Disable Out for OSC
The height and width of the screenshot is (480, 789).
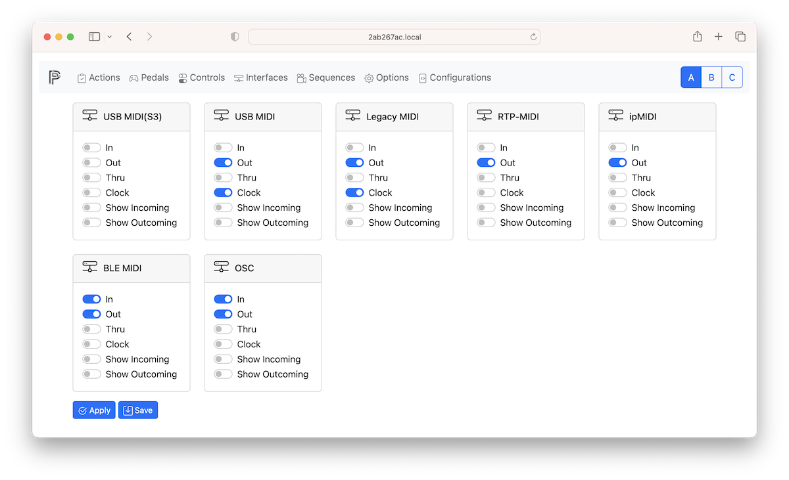point(223,315)
